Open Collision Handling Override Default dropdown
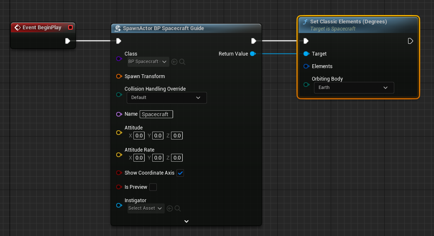Viewport: 434px width, 236px height. tap(167, 98)
